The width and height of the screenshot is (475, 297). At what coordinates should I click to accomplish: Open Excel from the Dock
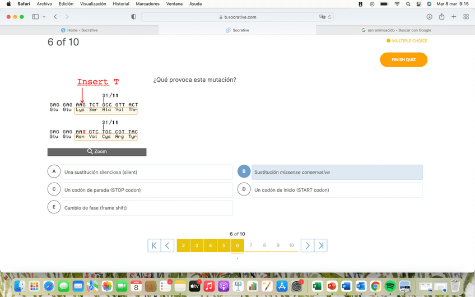coord(317,286)
